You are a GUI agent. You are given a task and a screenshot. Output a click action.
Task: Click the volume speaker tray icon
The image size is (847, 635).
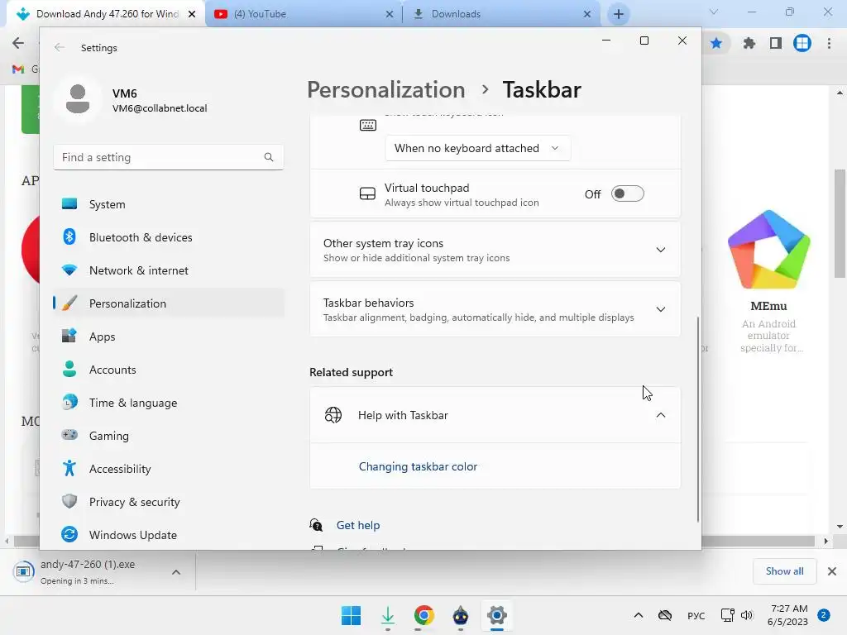747,615
